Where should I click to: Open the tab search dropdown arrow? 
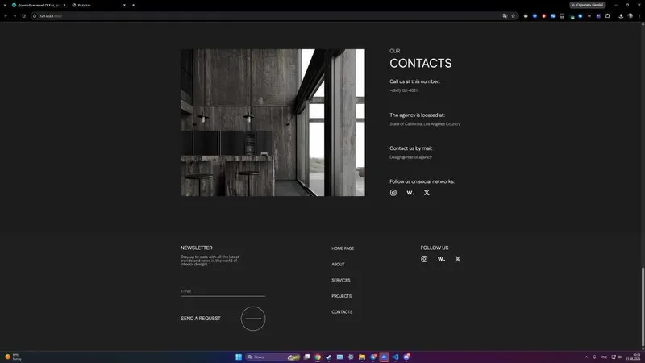[5, 5]
